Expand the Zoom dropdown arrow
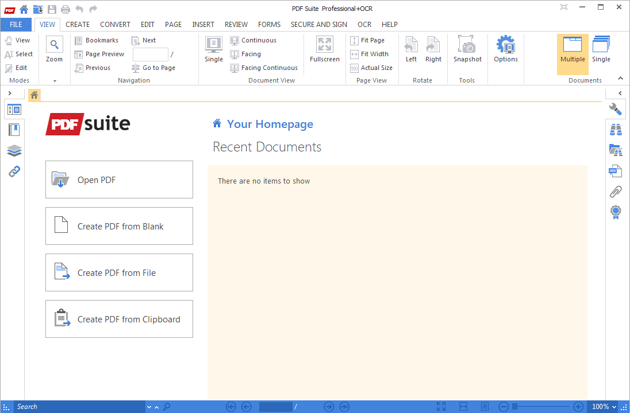 click(x=55, y=81)
